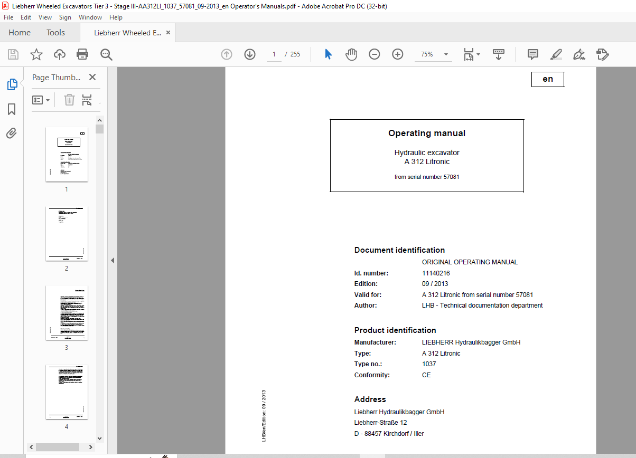The height and width of the screenshot is (458, 636).
Task: Activate the selection arrow tool
Action: click(328, 54)
